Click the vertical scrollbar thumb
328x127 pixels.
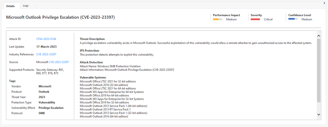pos(318,70)
